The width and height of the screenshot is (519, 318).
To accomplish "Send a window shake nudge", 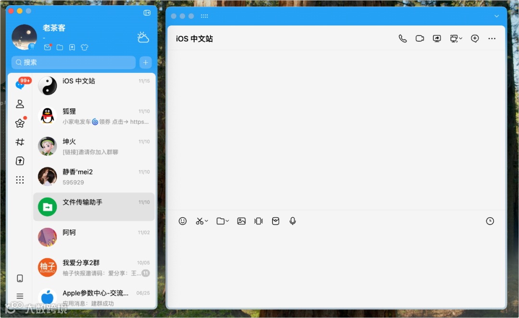I will (x=259, y=221).
